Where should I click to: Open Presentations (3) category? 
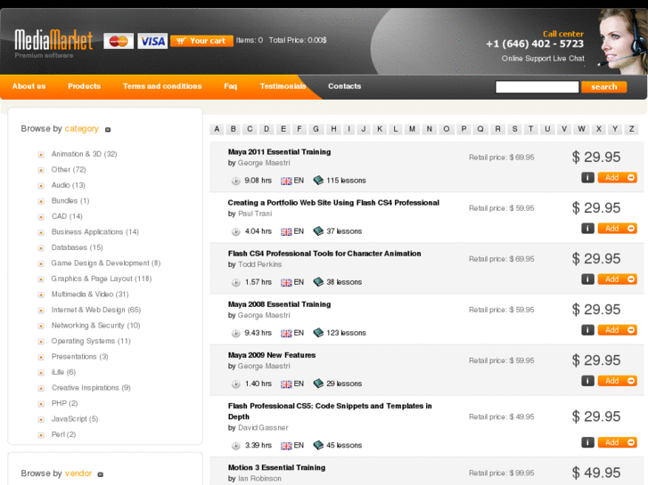(79, 357)
